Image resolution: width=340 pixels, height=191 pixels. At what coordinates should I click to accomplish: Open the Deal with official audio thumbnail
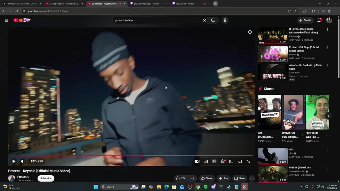(273, 72)
